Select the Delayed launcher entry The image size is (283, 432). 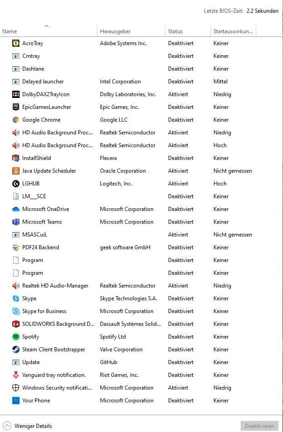[x=43, y=82]
